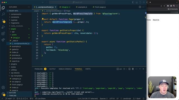Open editor more actions menu
The width and height of the screenshot is (179, 100).
[x=143, y=7]
